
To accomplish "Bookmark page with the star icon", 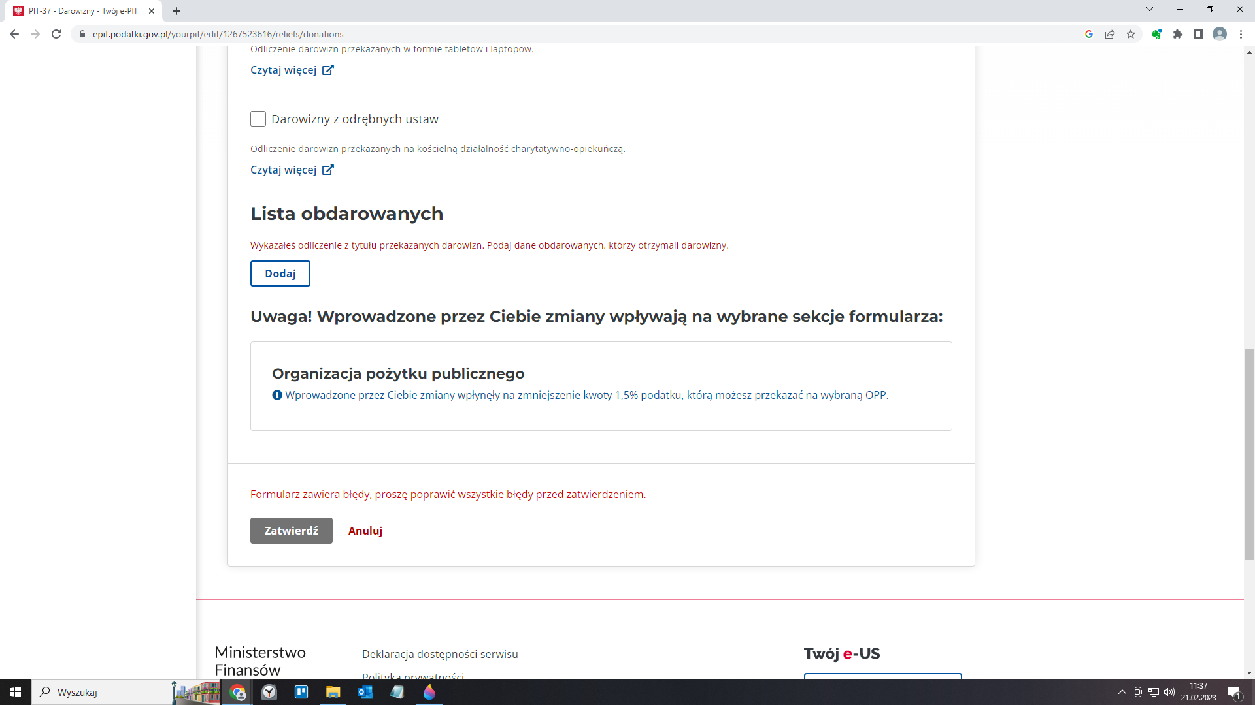I will pos(1131,34).
